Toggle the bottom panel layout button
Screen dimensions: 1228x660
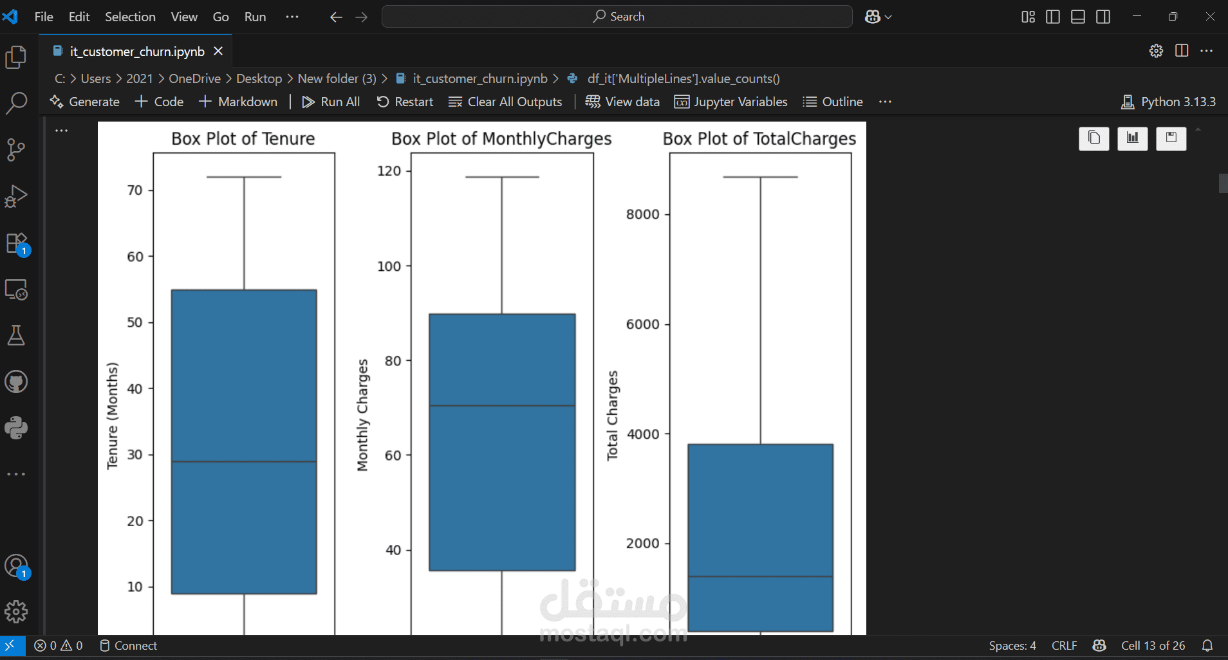pos(1078,17)
